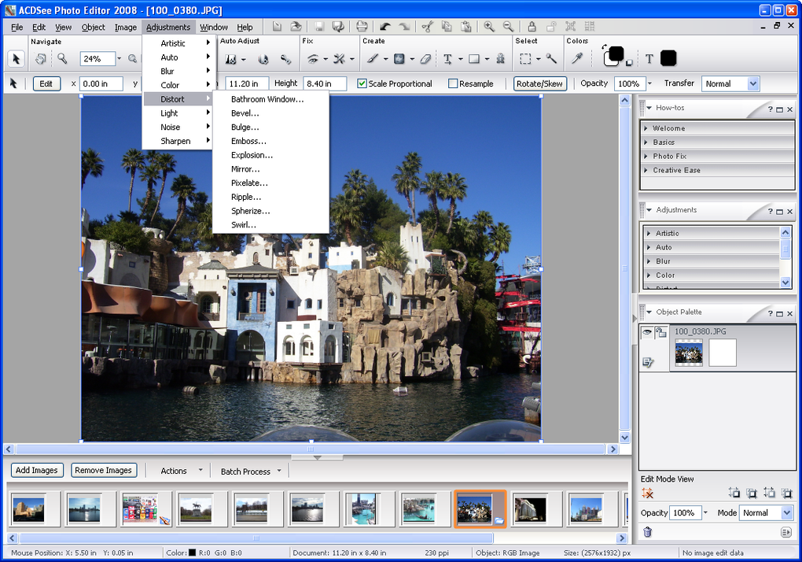The height and width of the screenshot is (562, 802).
Task: Uncheck Scale Proportional checkbox
Action: click(362, 83)
